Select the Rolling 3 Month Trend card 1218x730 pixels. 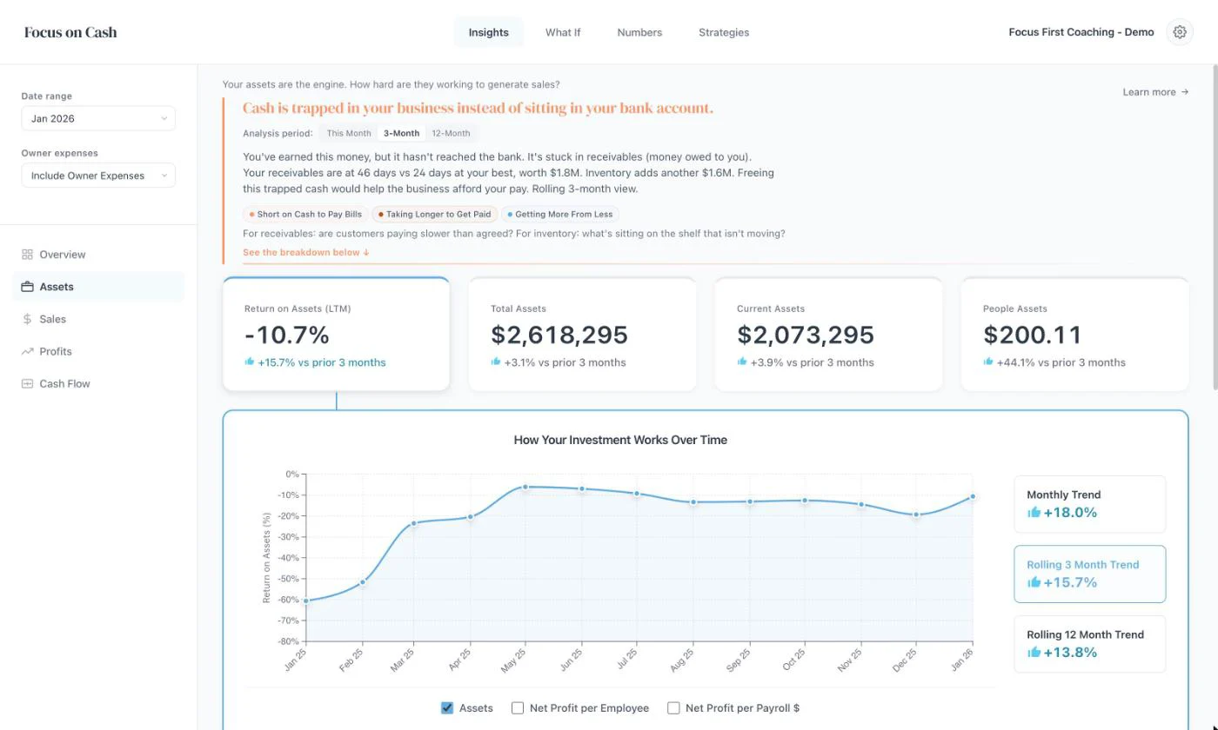click(1089, 574)
